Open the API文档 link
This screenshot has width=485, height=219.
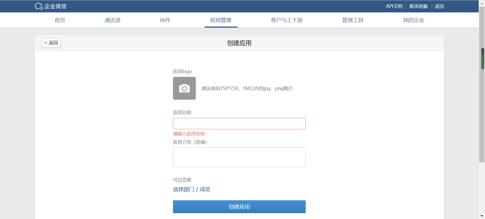pyautogui.click(x=394, y=6)
